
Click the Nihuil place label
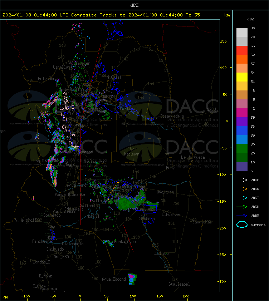coord(93,216)
